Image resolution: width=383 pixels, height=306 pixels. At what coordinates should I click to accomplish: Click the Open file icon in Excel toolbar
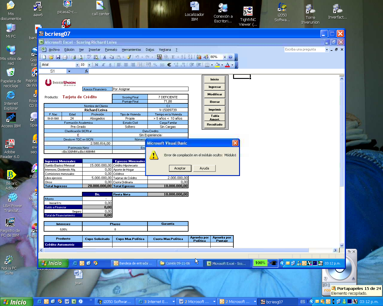tap(51, 57)
